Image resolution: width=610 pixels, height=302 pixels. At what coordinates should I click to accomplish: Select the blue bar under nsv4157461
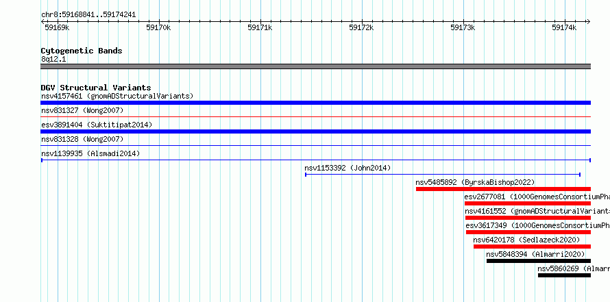click(x=315, y=103)
